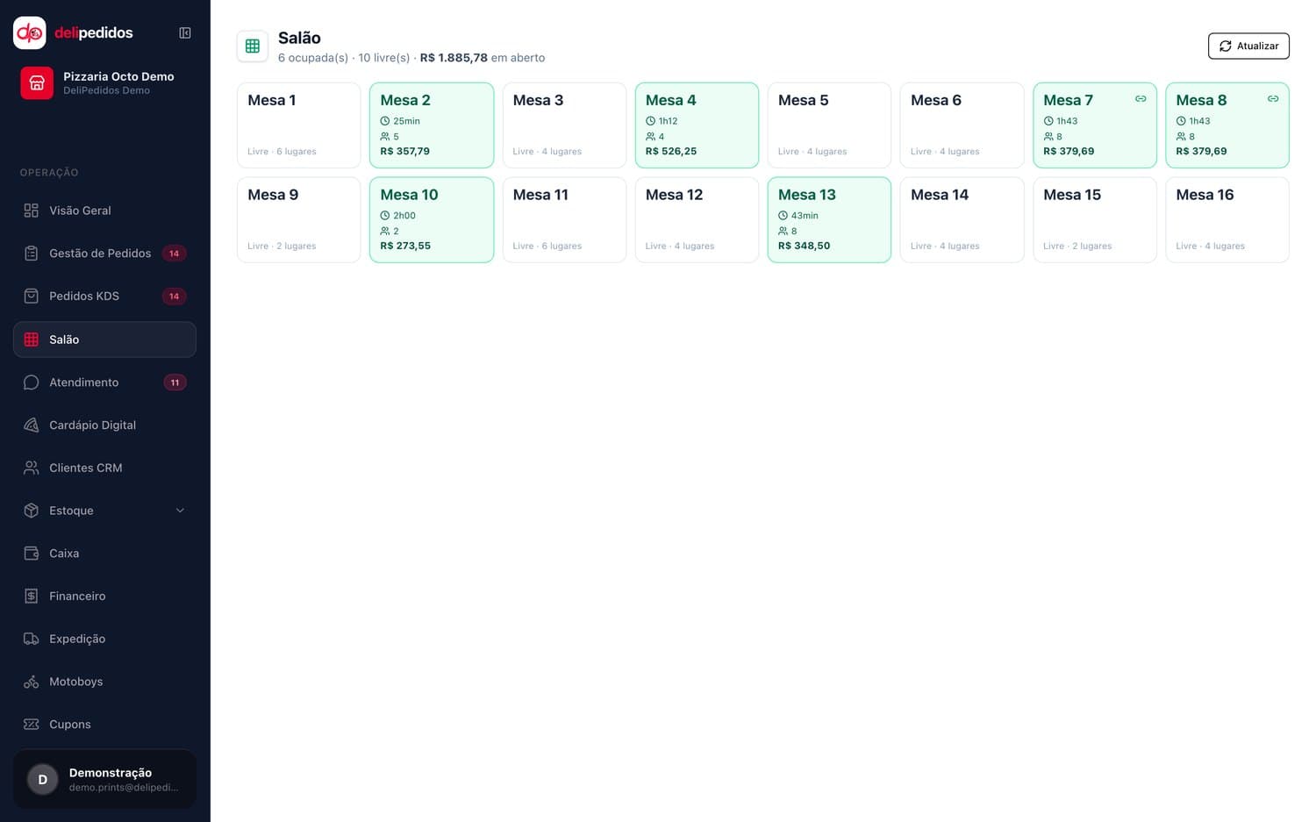Viewport: 1316px width, 822px height.
Task: Open Expedição via the truck icon
Action: tap(32, 639)
